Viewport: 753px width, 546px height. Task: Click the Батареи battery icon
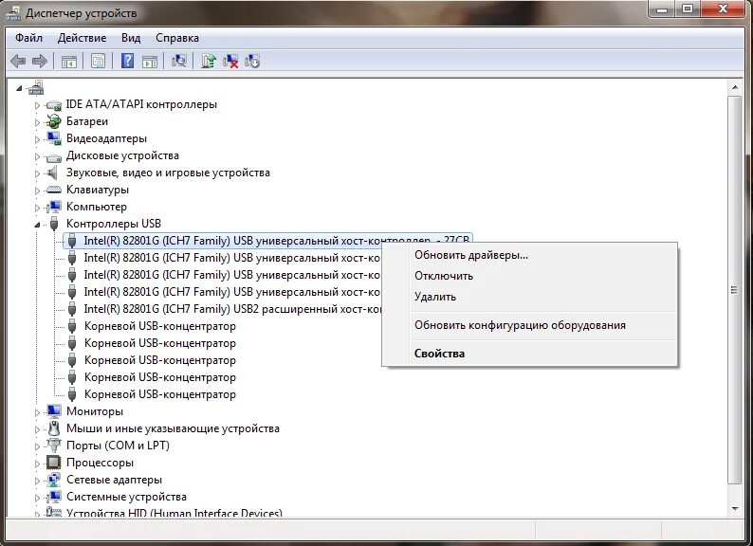pyautogui.click(x=54, y=121)
